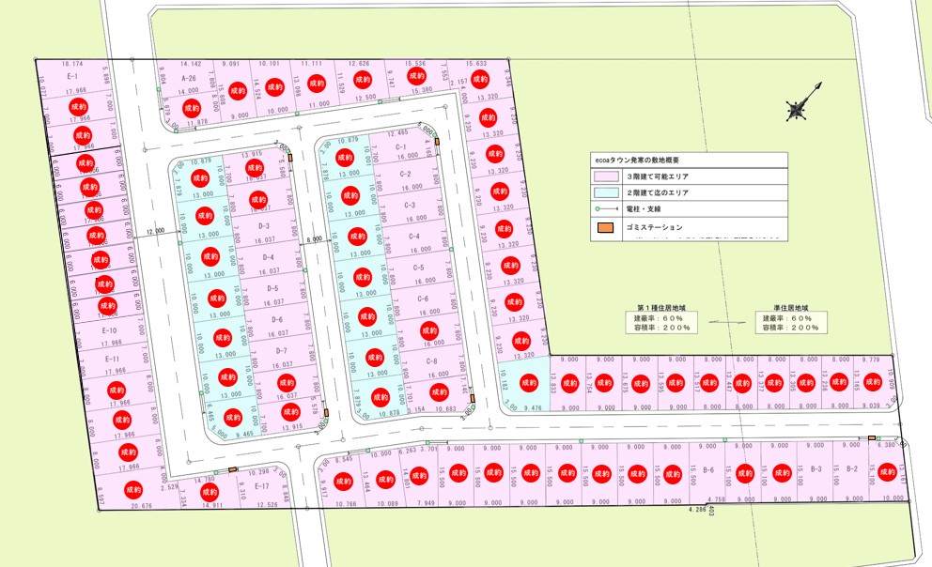Select available lot E-10
Viewport: 932px width, 567px height.
(109, 330)
